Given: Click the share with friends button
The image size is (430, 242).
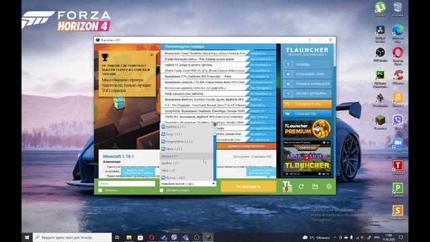Looking at the screenshot, I should point(307,93).
